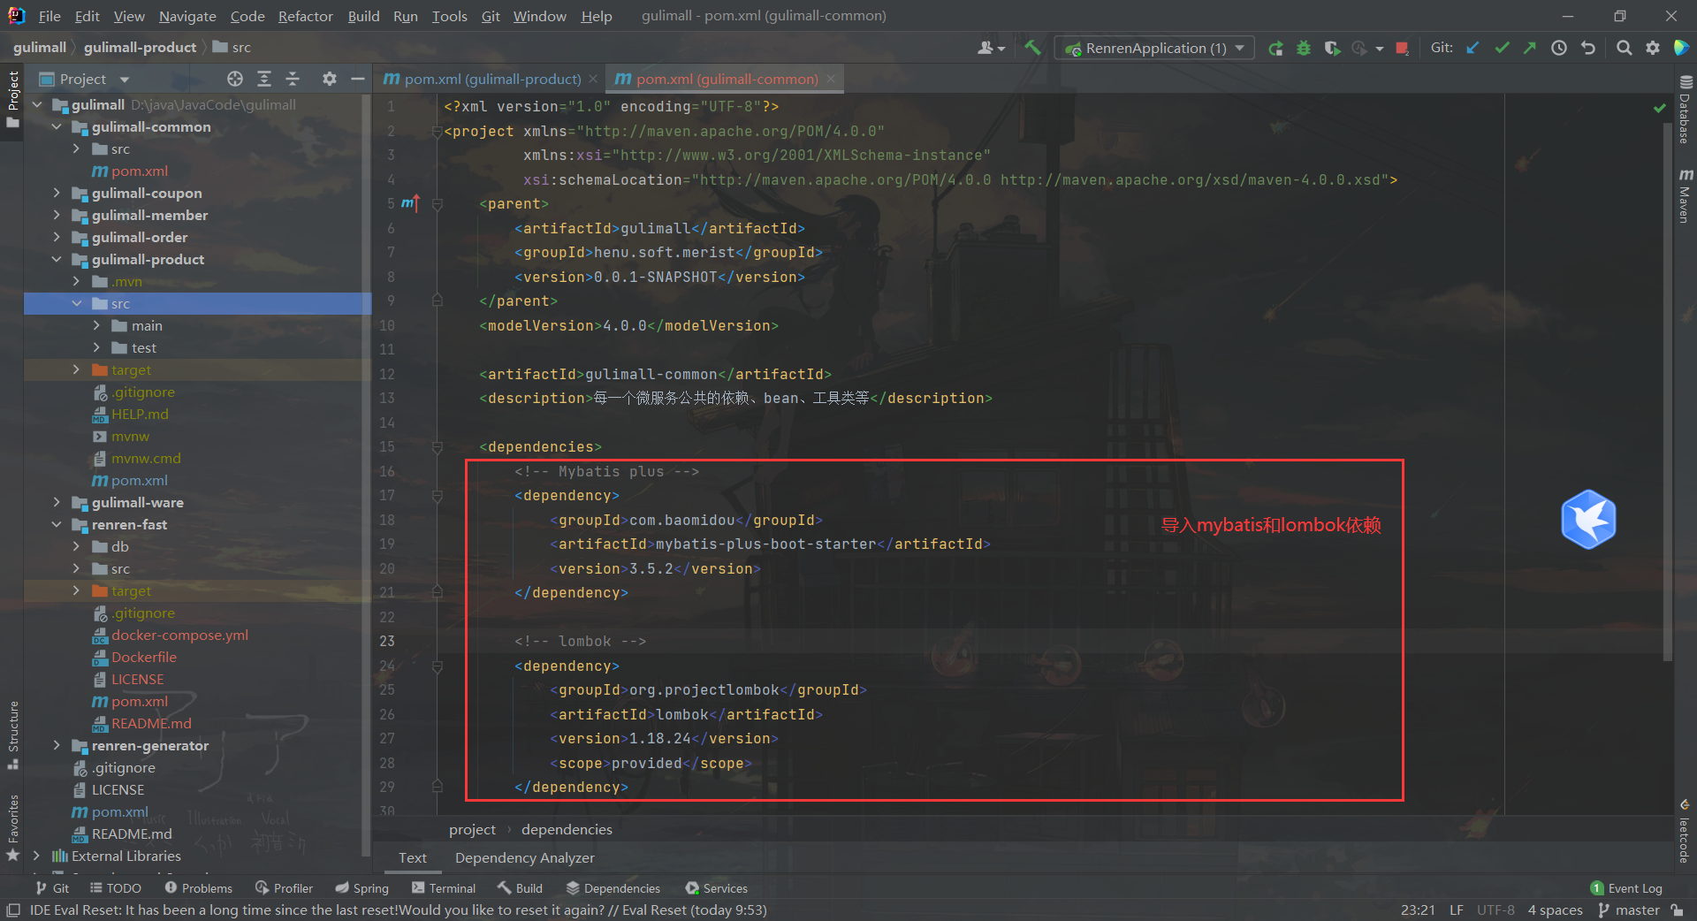Click the 4 spaces indent setting
Image resolution: width=1697 pixels, height=921 pixels.
(1555, 910)
